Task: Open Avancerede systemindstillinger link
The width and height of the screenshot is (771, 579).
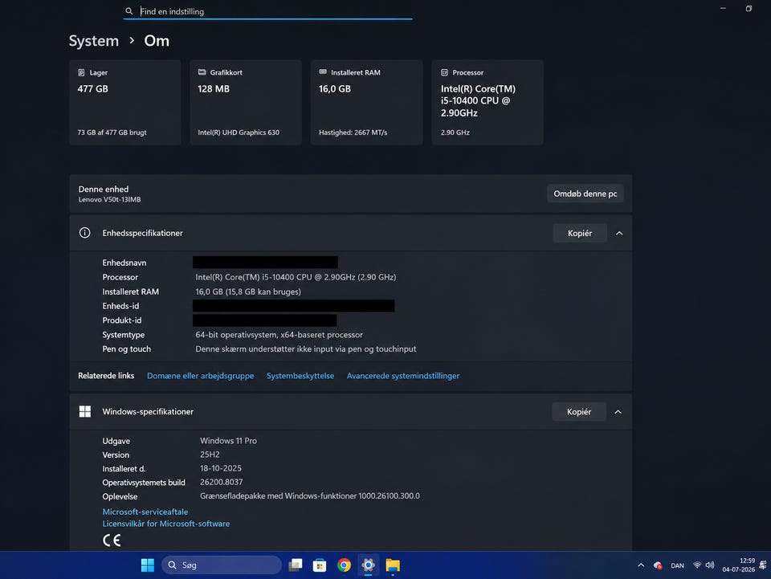Action: click(x=403, y=376)
